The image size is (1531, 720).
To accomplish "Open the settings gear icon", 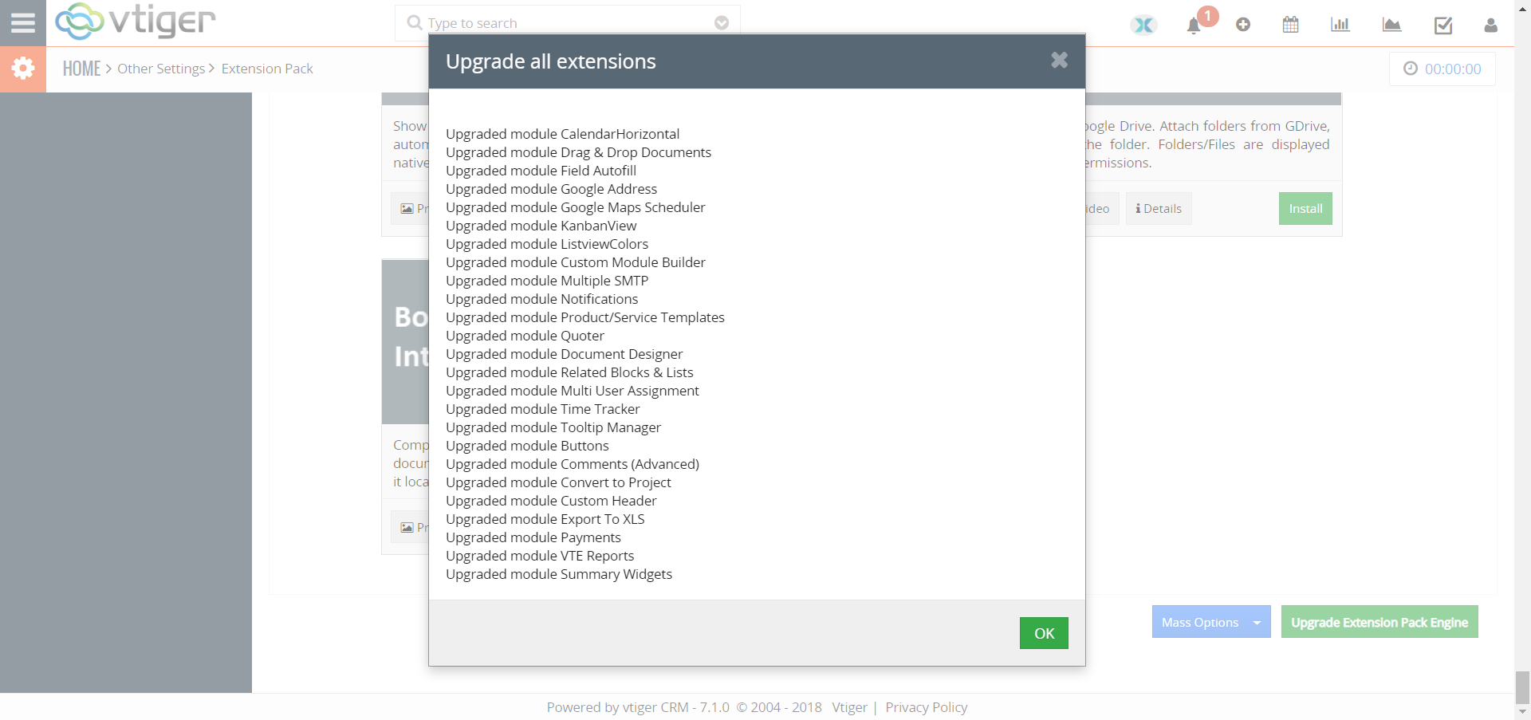I will pyautogui.click(x=23, y=69).
